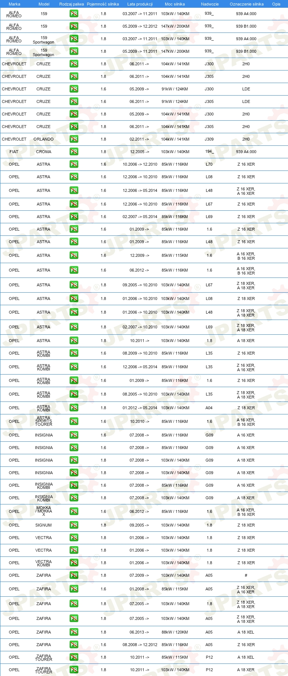Screen dimensions: 288x676
Task: Select fuel icon in Cruze 1.6 J300 LDE row
Action: (74, 89)
